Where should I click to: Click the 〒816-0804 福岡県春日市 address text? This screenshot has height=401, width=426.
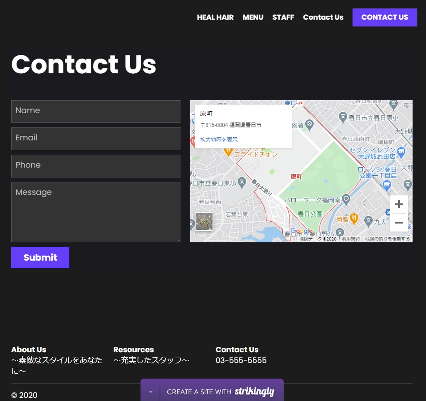click(x=230, y=125)
